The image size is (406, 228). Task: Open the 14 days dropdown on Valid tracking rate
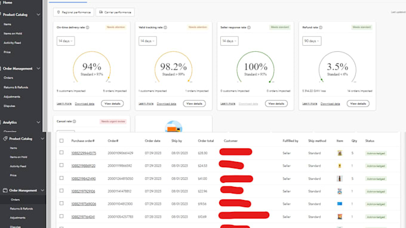click(147, 41)
